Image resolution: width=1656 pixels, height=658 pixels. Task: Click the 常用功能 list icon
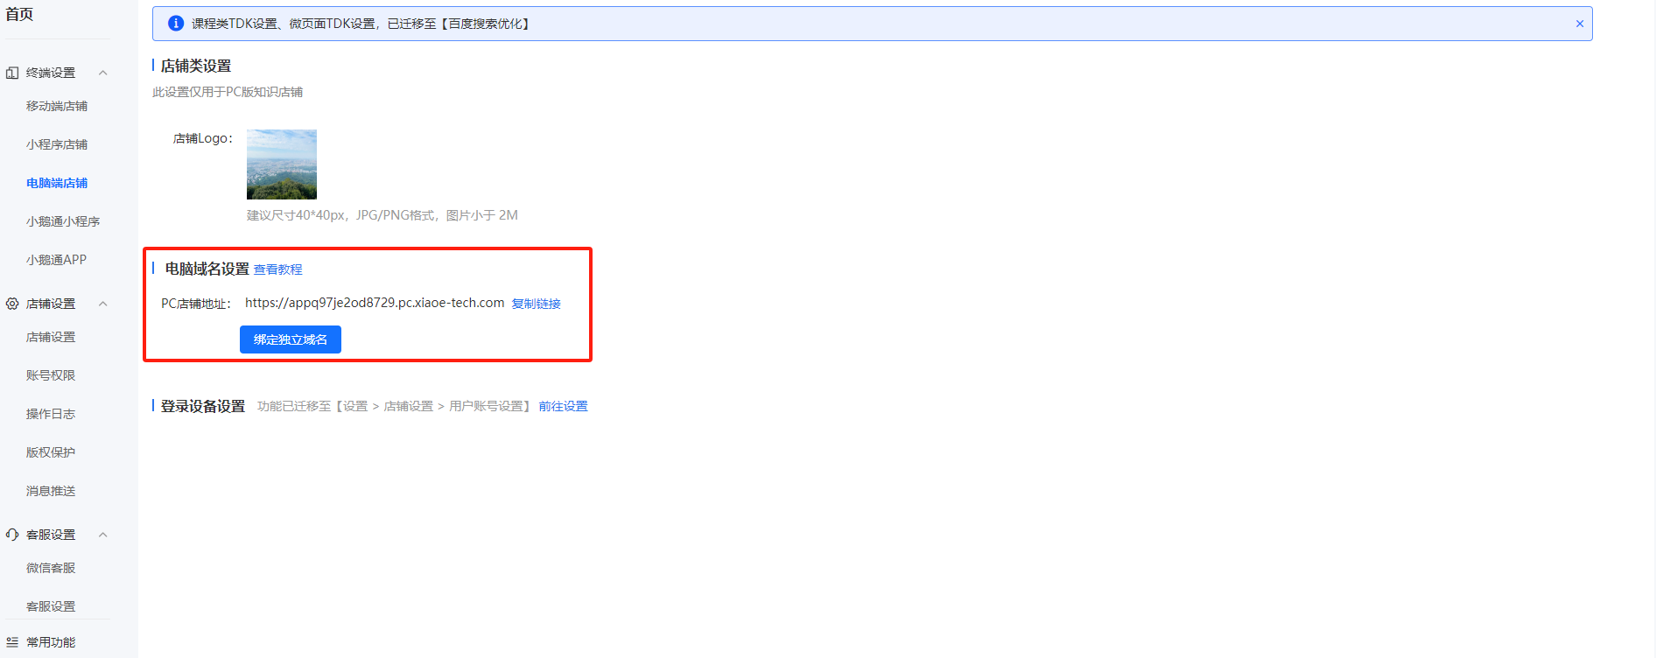point(12,642)
